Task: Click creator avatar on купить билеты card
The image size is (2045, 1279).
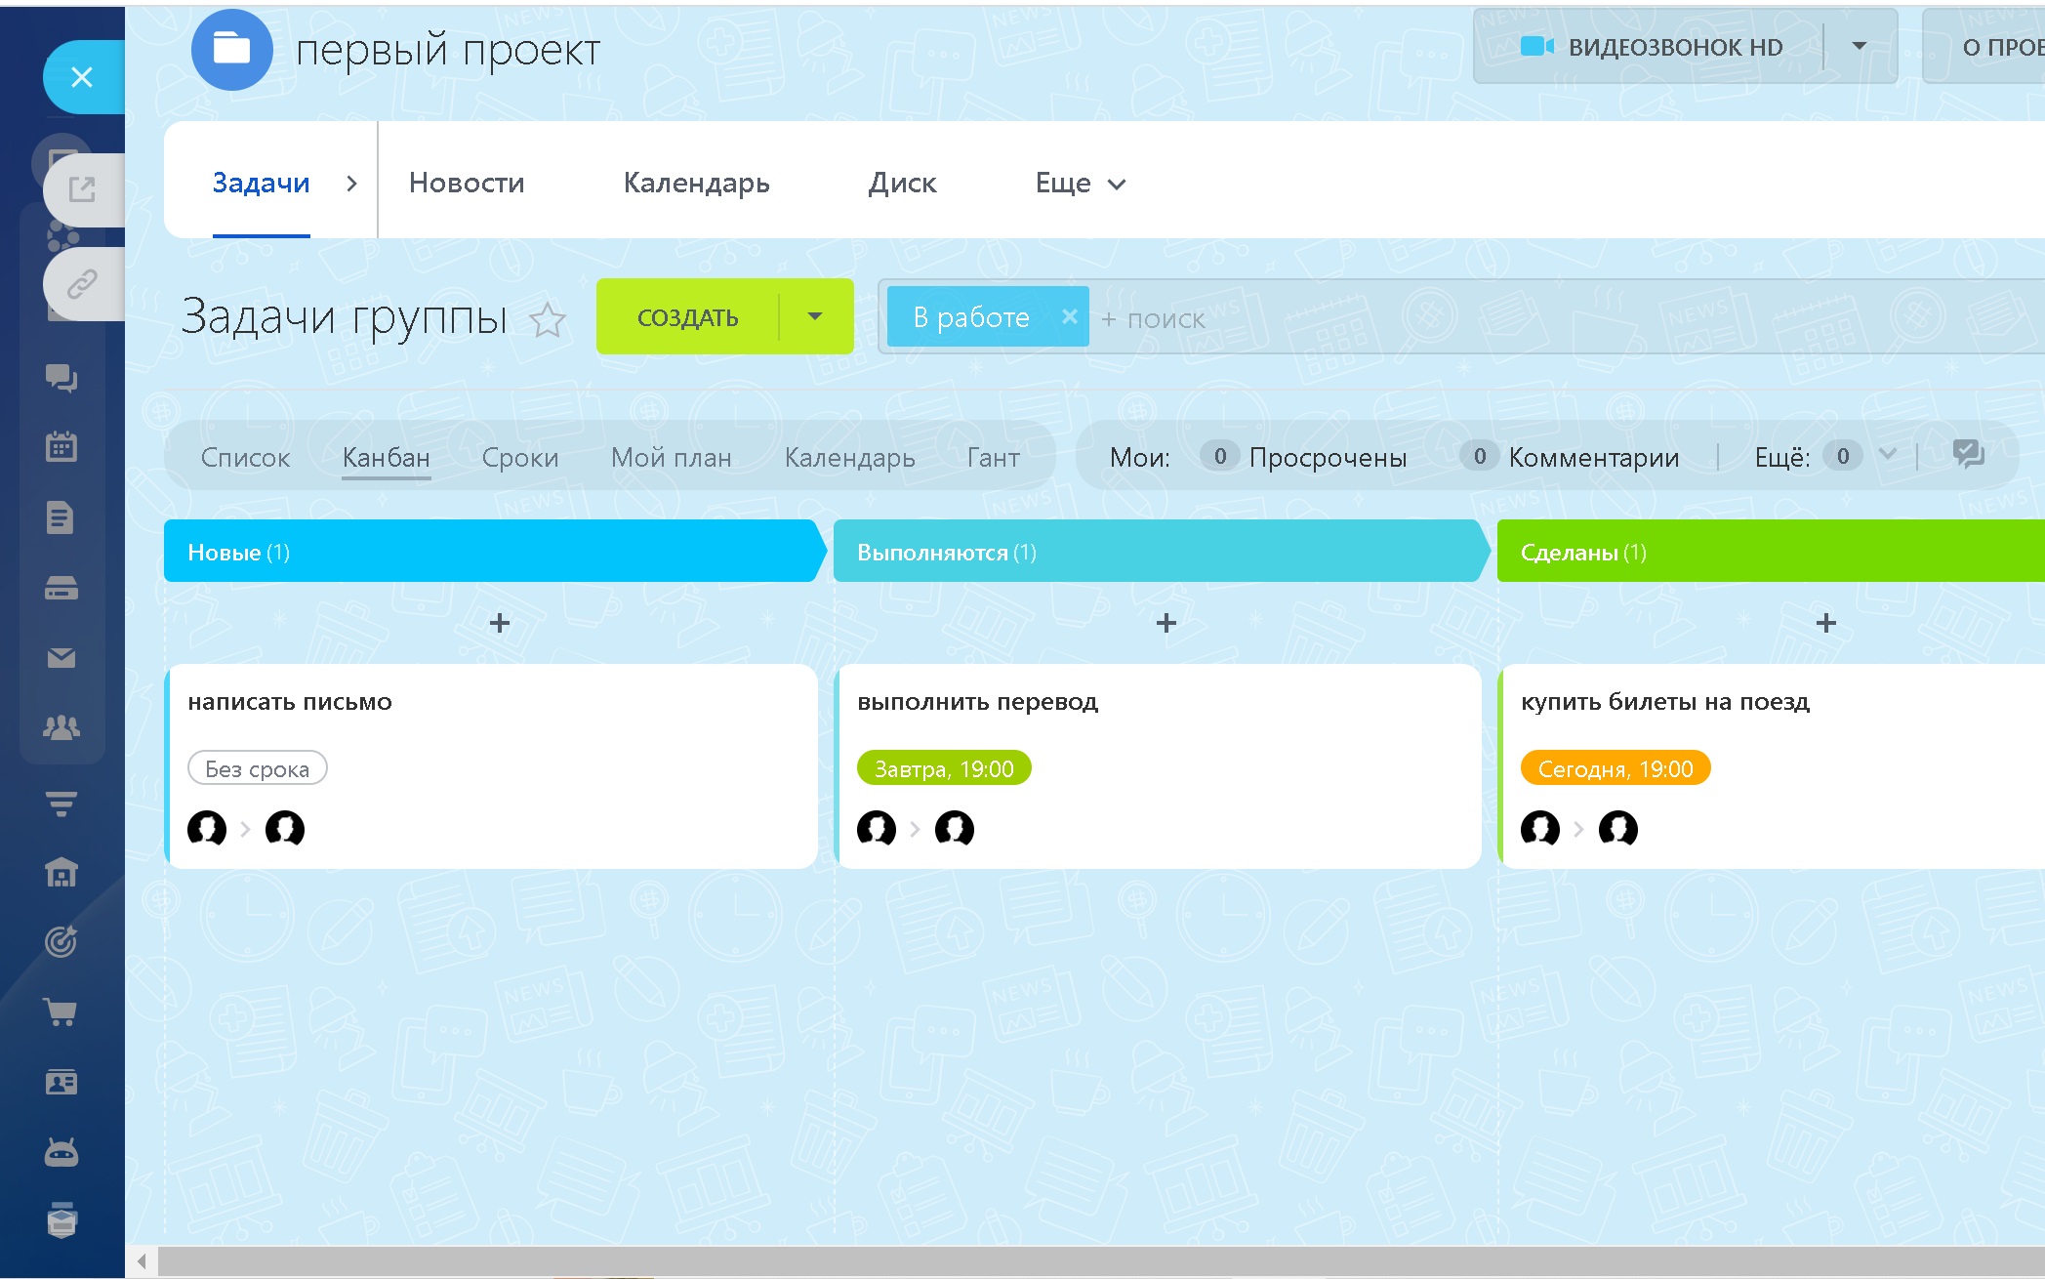Action: (x=1540, y=829)
